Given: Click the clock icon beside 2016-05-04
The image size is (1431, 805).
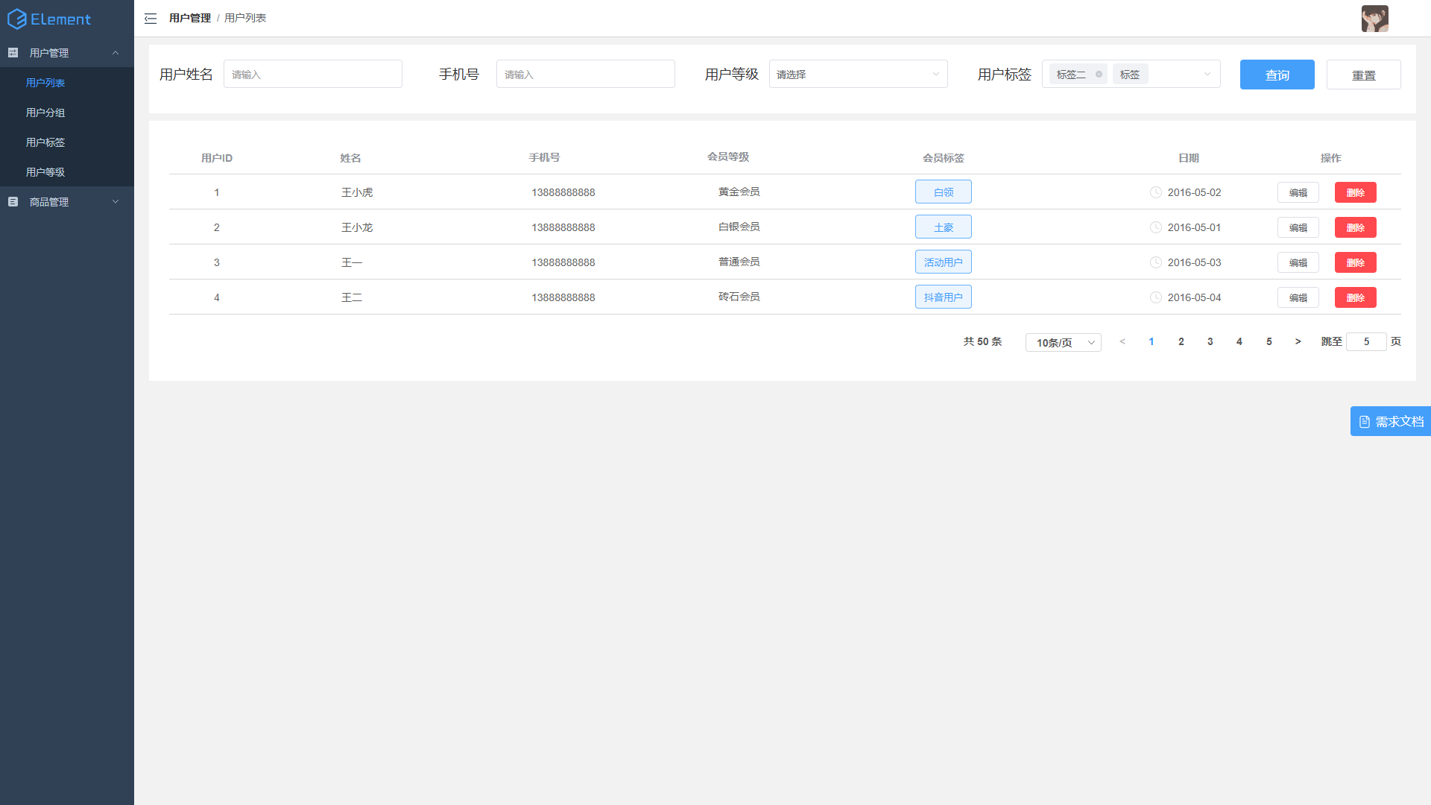Looking at the screenshot, I should tap(1156, 297).
